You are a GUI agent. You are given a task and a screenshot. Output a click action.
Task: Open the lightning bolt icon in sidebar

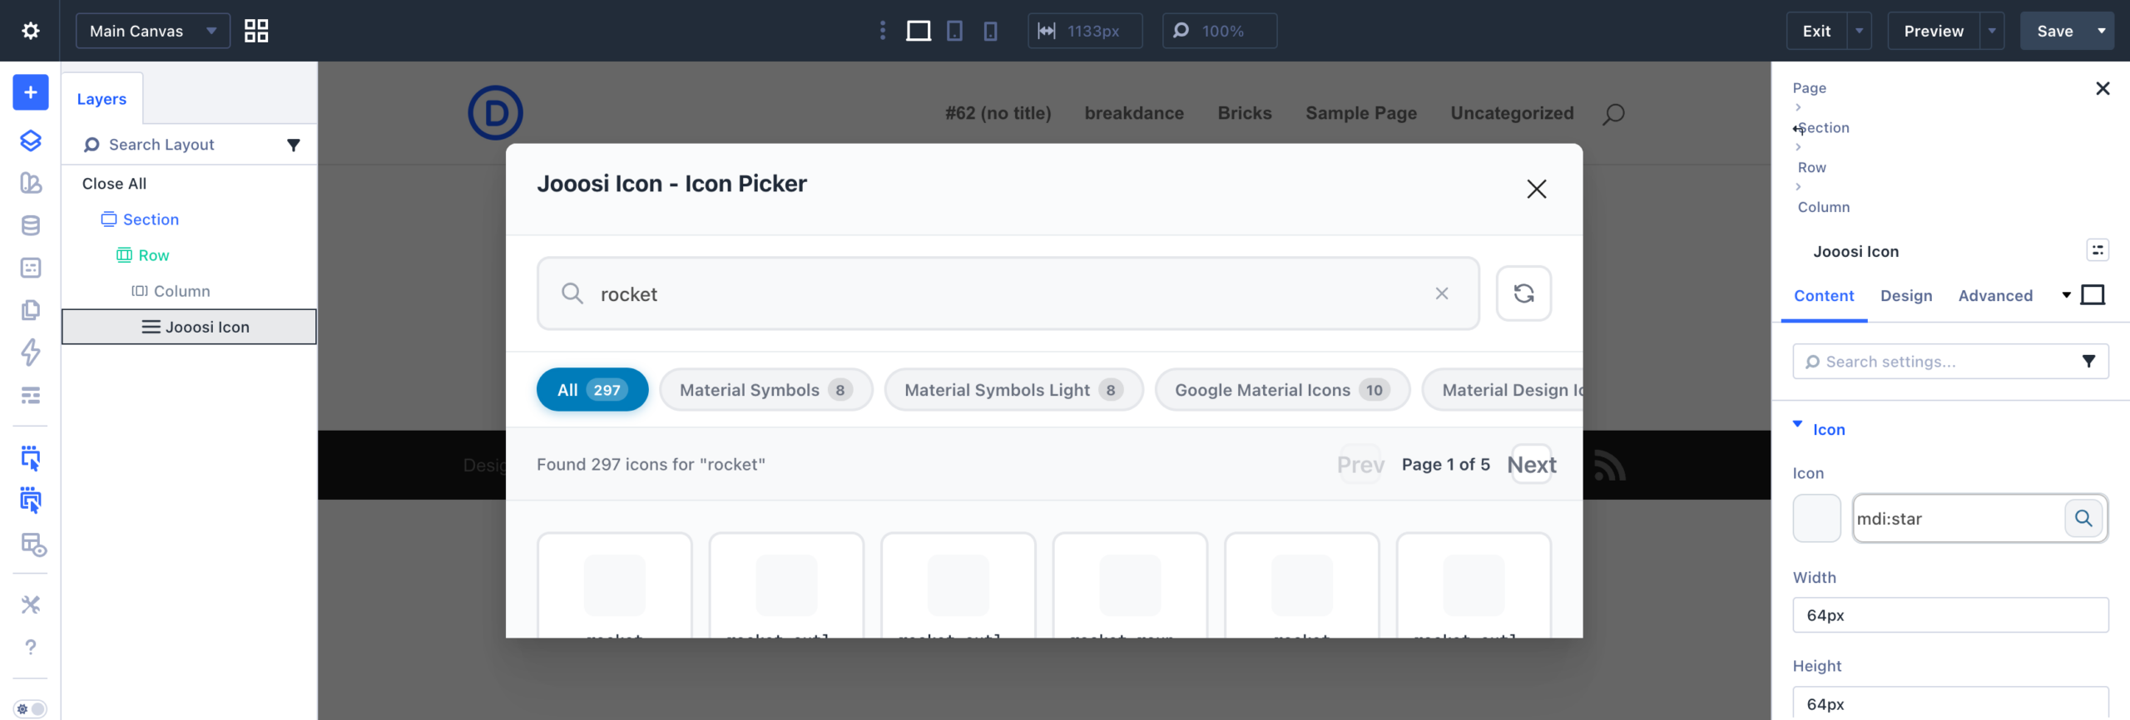click(x=31, y=353)
